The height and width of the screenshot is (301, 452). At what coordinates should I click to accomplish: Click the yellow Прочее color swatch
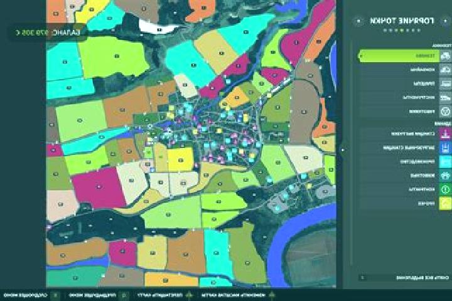pos(446,203)
